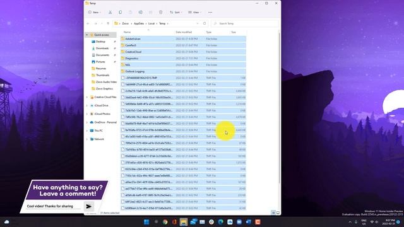Open Thumbnails folder in sidebar
Image resolution: width=404 pixels, height=227 pixels.
click(102, 75)
